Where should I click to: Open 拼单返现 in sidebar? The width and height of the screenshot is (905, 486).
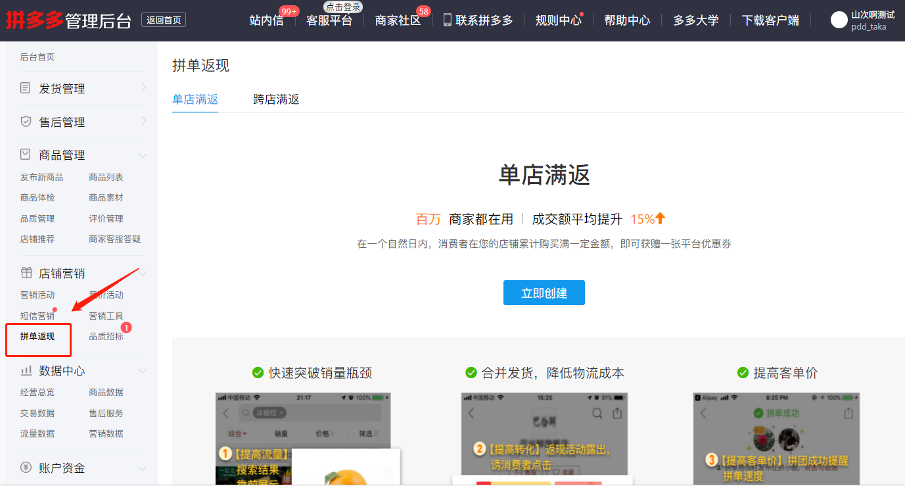coord(37,336)
